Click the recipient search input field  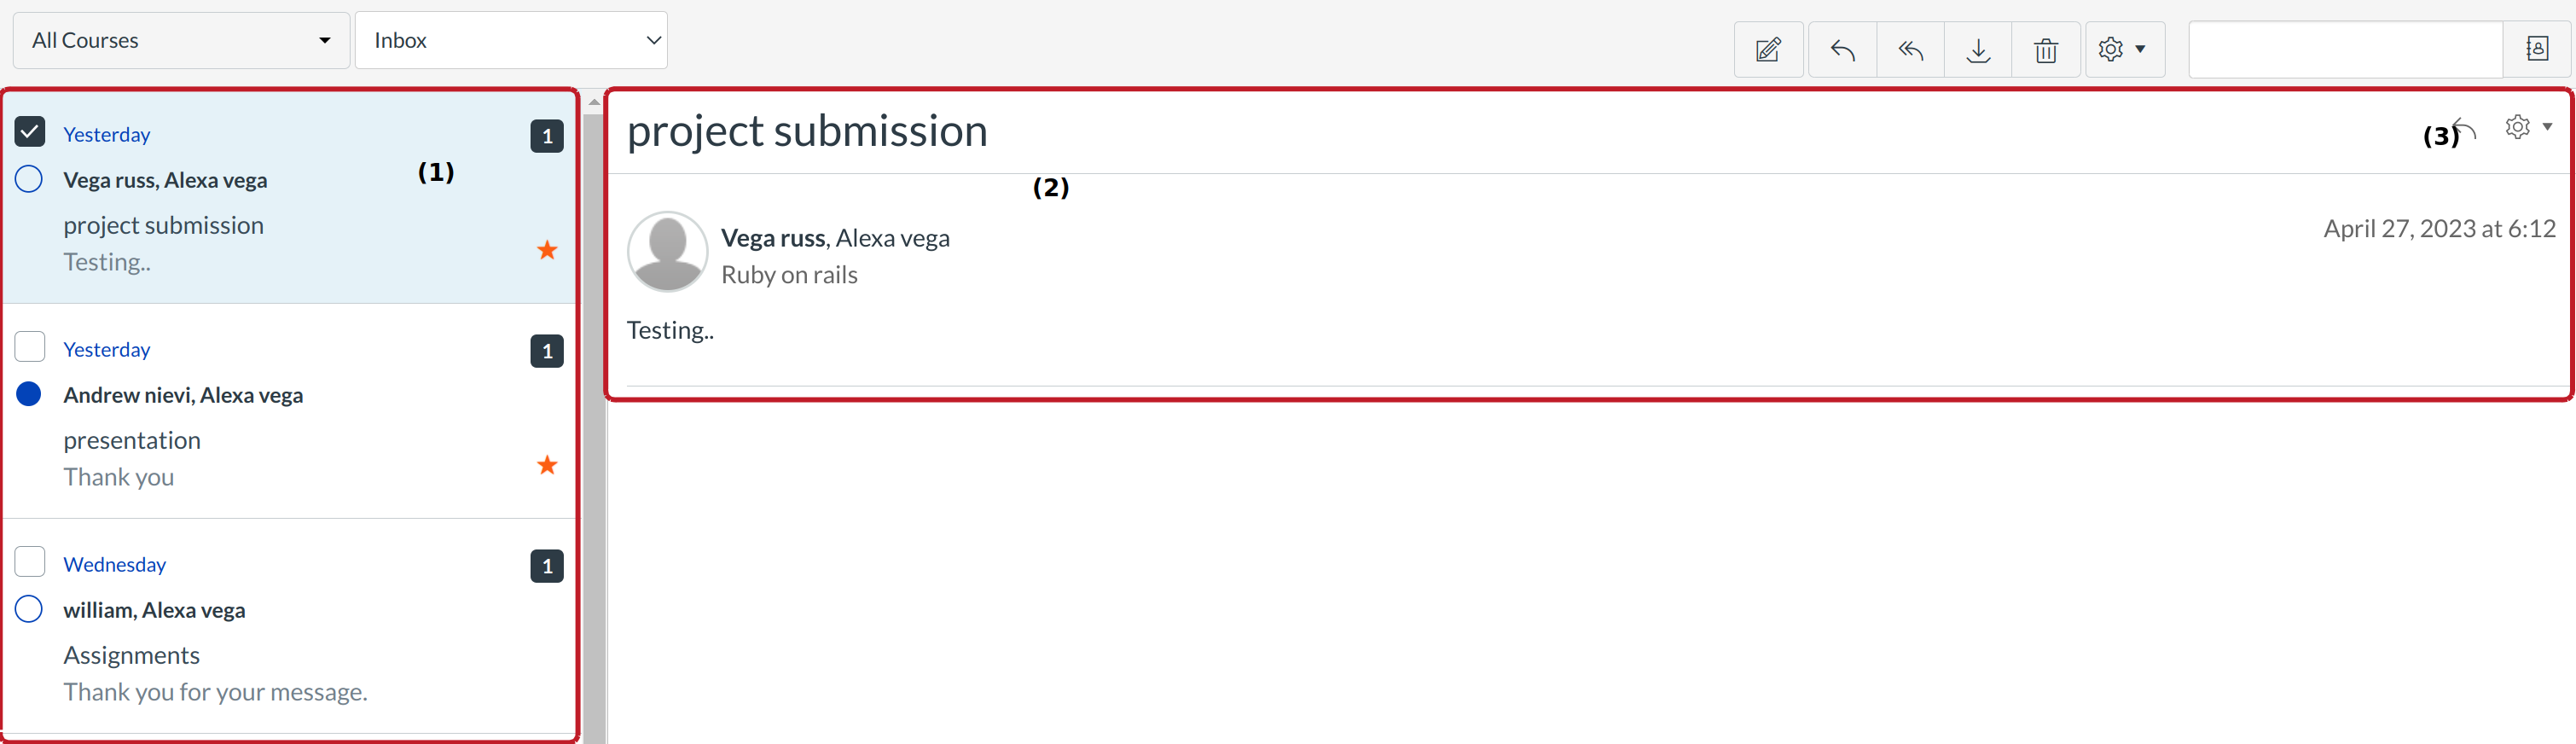(2344, 50)
